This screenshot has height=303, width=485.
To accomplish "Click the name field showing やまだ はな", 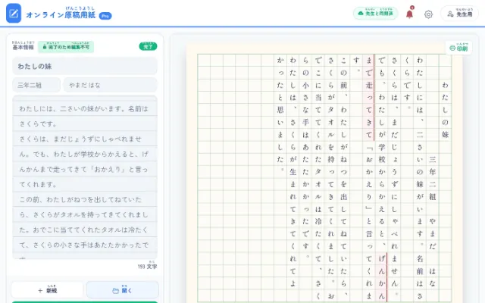I will tap(111, 85).
